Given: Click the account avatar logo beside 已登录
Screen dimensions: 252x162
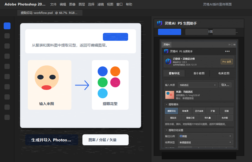Looking at the screenshot, I should coord(168,61).
